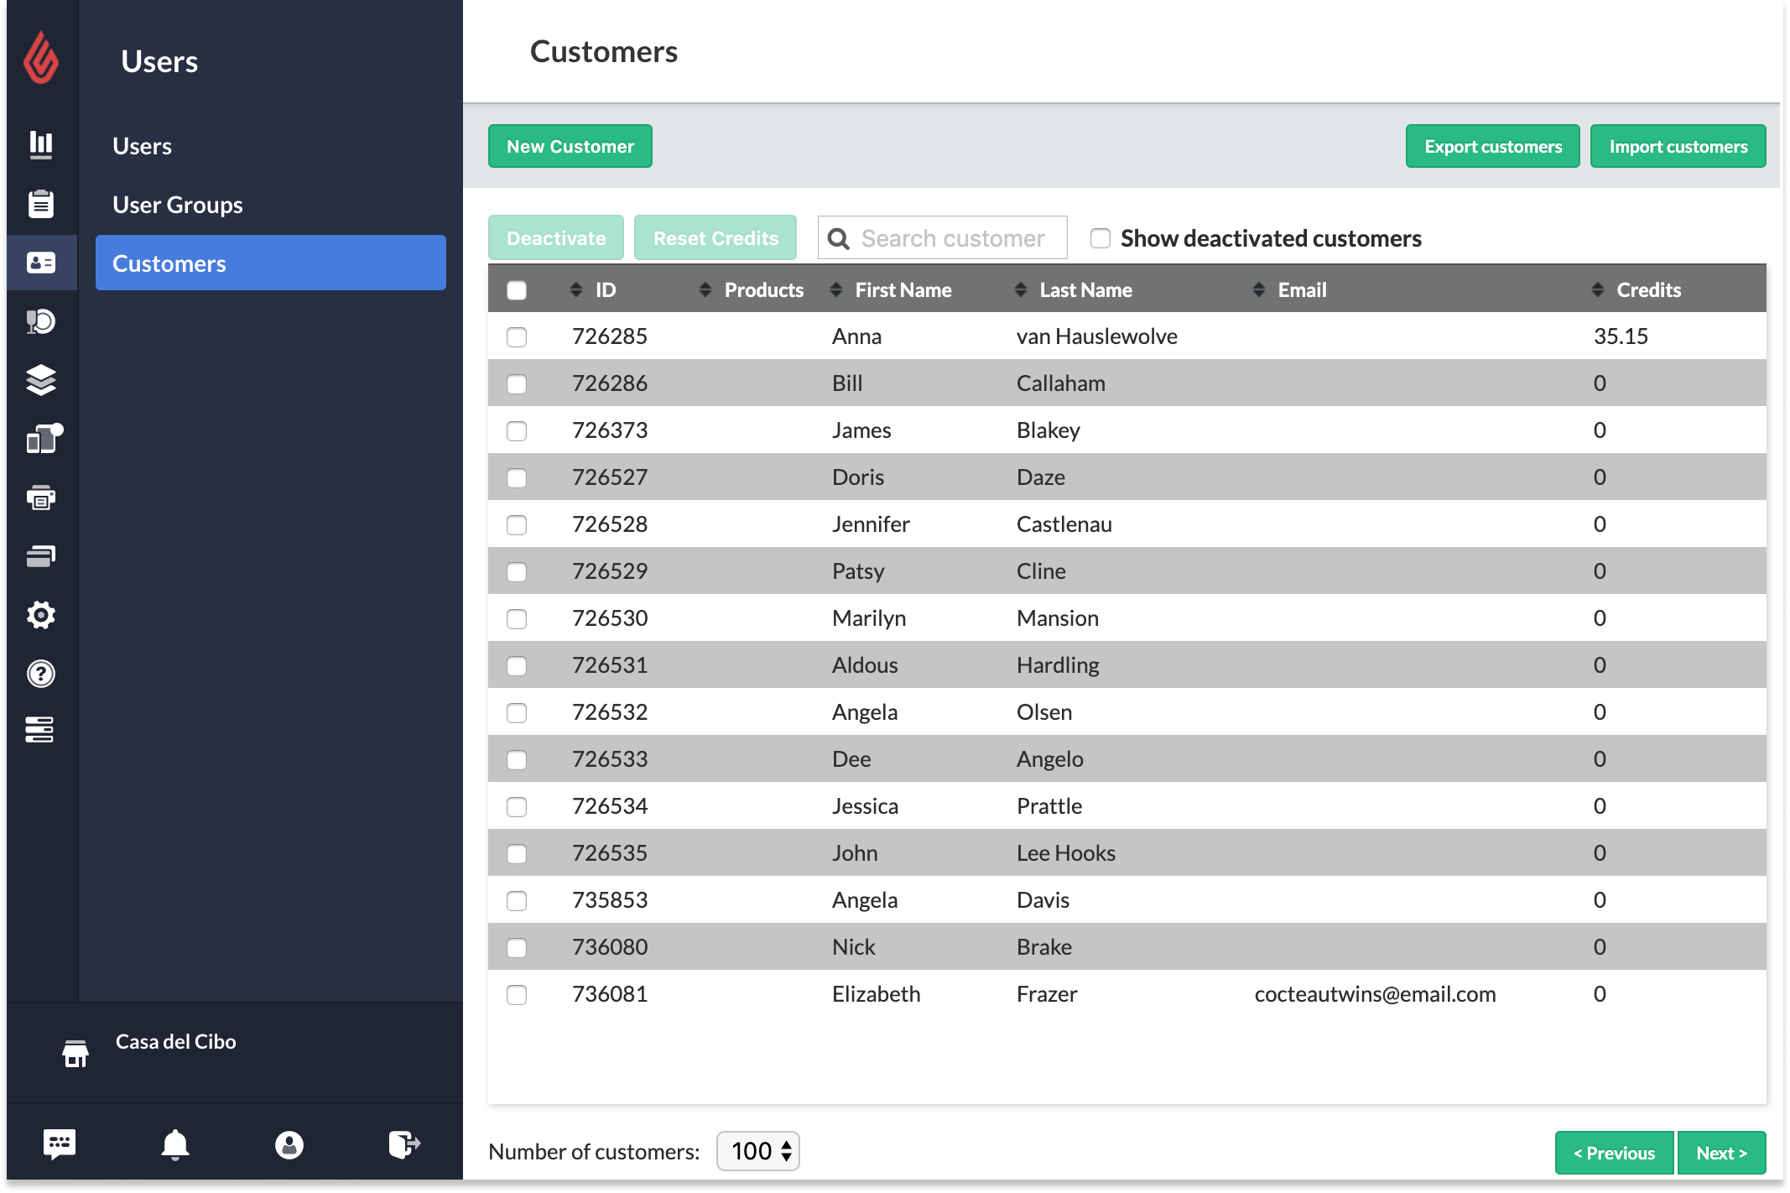Open the help question mark icon
The width and height of the screenshot is (1790, 1193).
pos(41,674)
